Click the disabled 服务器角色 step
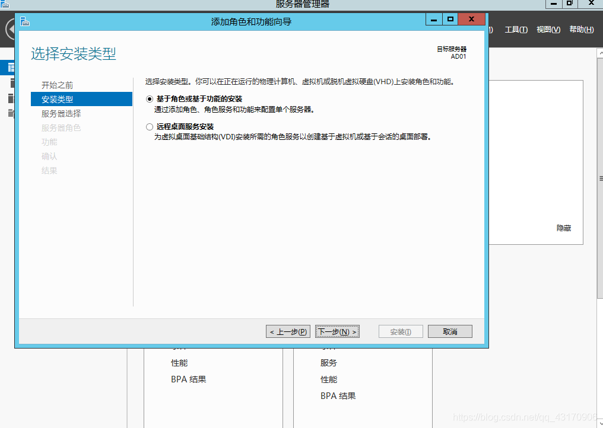Image resolution: width=603 pixels, height=428 pixels. point(61,127)
